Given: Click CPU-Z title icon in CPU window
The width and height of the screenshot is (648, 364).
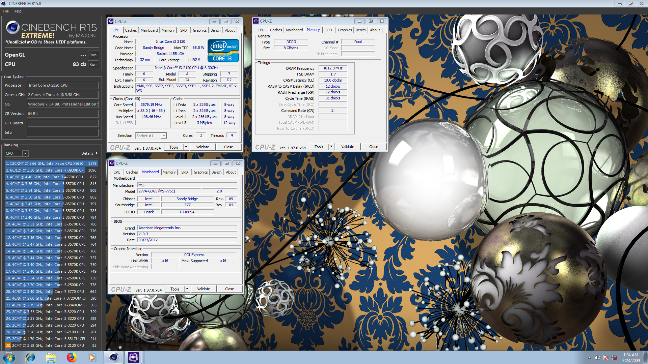Looking at the screenshot, I should tap(111, 21).
